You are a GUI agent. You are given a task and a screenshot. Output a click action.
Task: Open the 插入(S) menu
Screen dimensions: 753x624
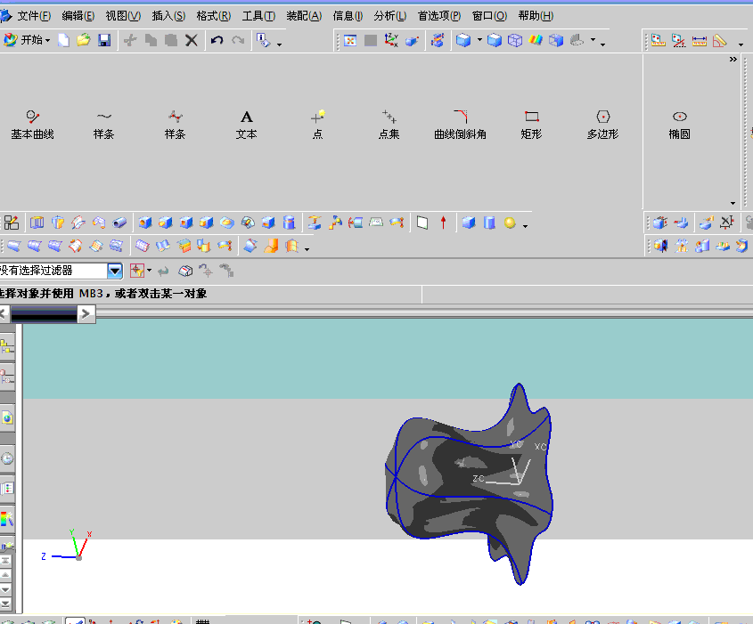[x=168, y=16]
